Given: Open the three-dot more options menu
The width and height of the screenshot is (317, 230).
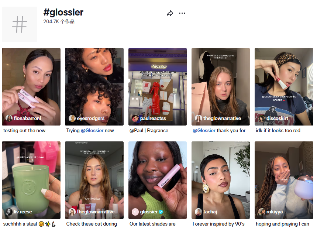Looking at the screenshot, I should pos(182,13).
